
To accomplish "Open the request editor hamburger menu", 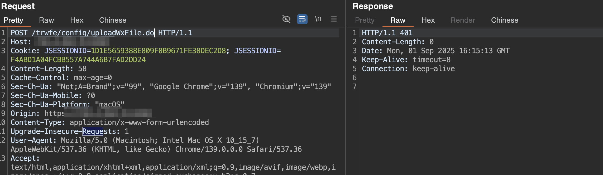I will [334, 19].
